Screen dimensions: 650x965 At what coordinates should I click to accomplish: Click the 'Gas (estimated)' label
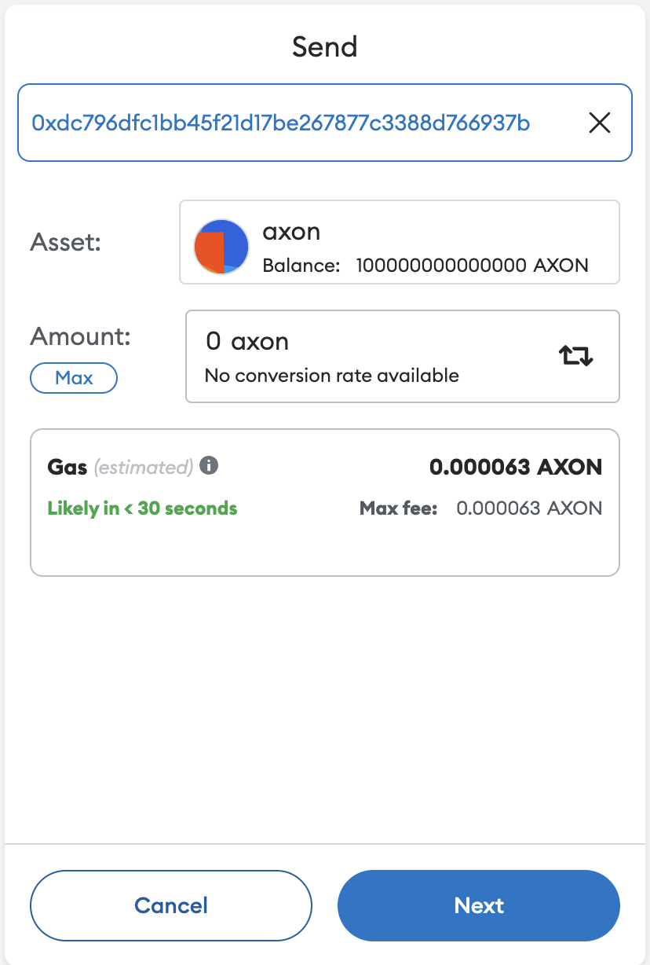[120, 468]
